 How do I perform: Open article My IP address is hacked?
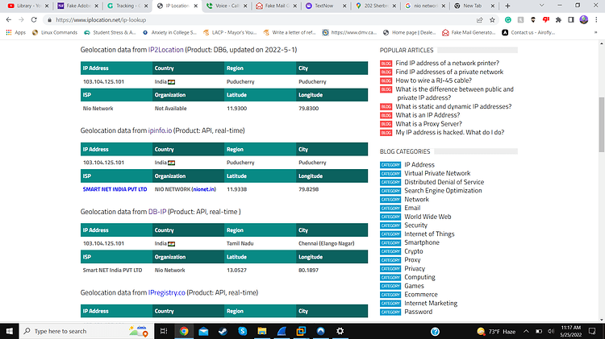point(449,133)
